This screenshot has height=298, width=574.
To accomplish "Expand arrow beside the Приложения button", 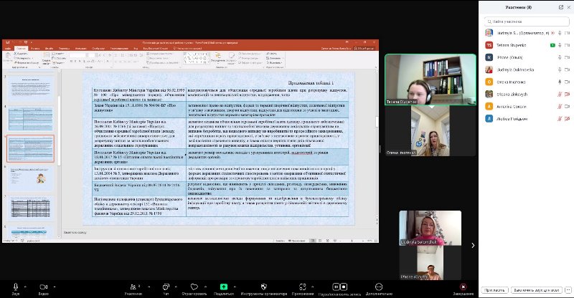I will [313, 287].
